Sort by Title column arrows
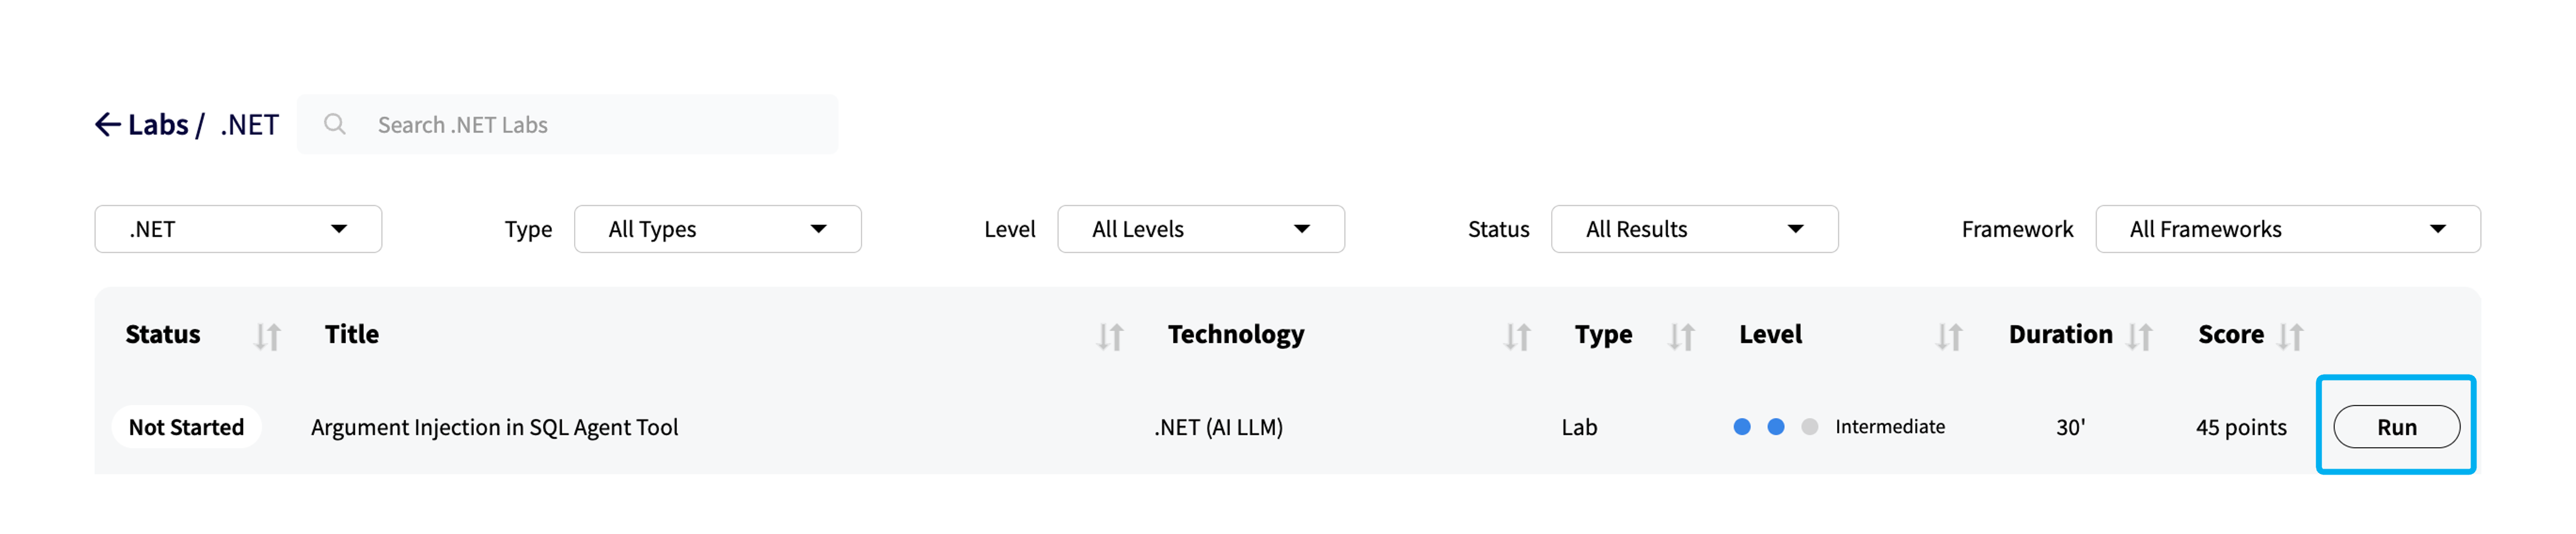 click(x=1110, y=337)
